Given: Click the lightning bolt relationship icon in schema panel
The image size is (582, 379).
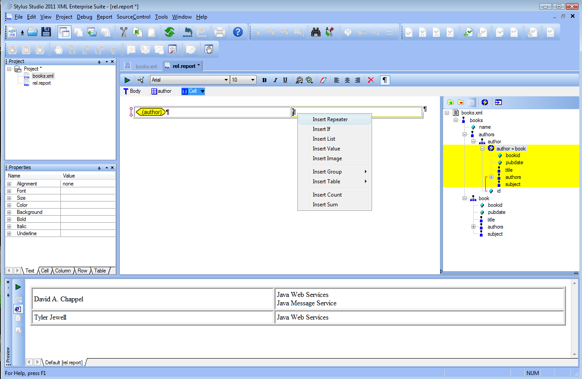Looking at the screenshot, I should coord(485,102).
